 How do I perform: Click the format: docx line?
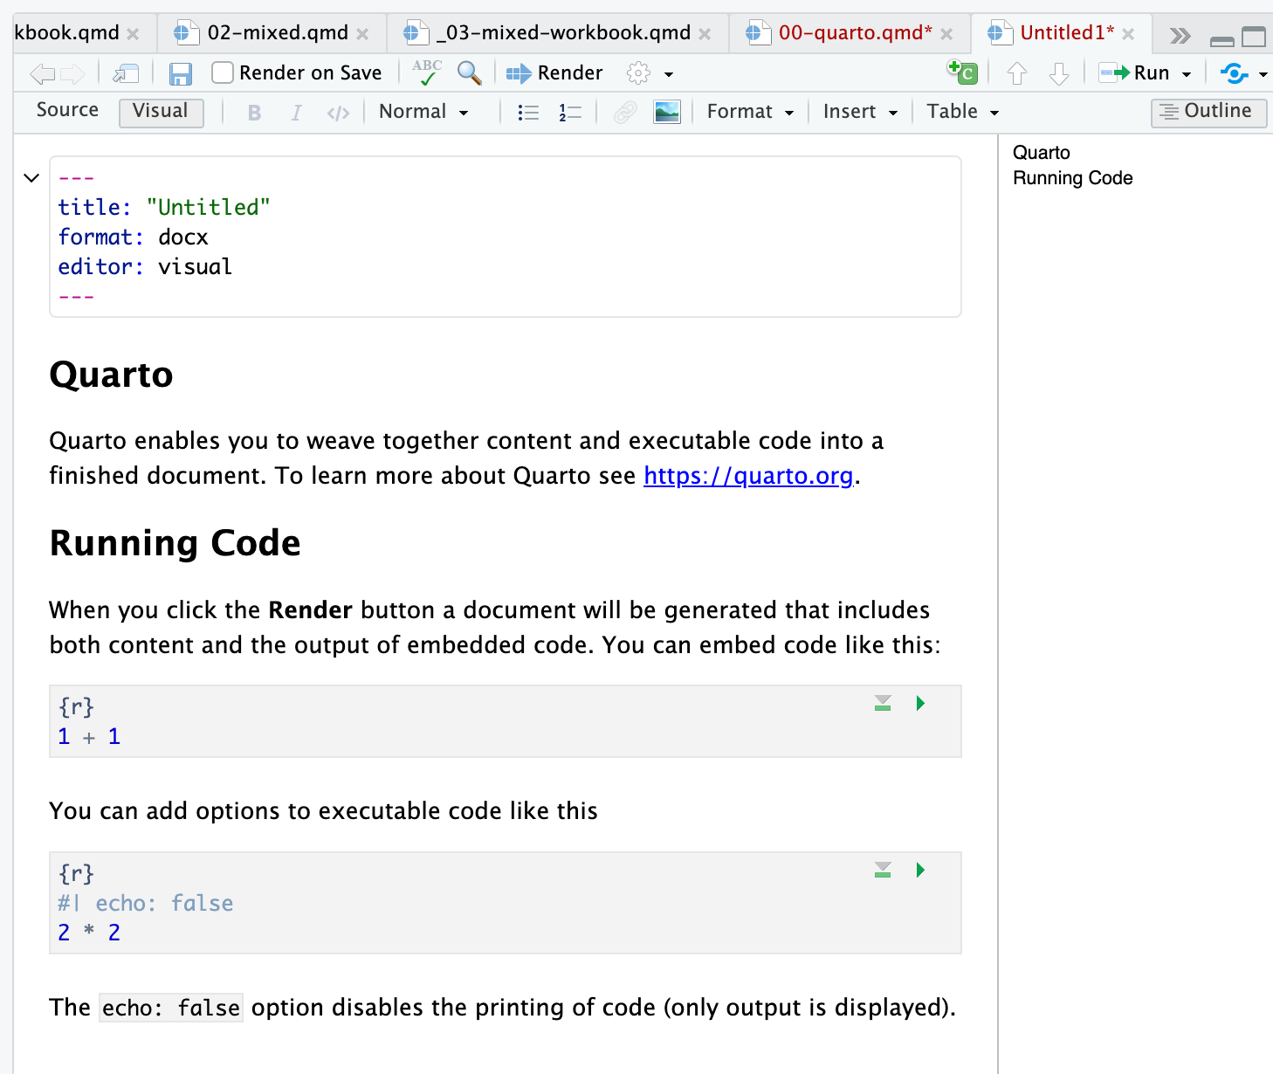[134, 238]
